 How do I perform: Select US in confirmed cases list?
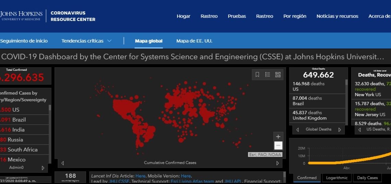24,110
